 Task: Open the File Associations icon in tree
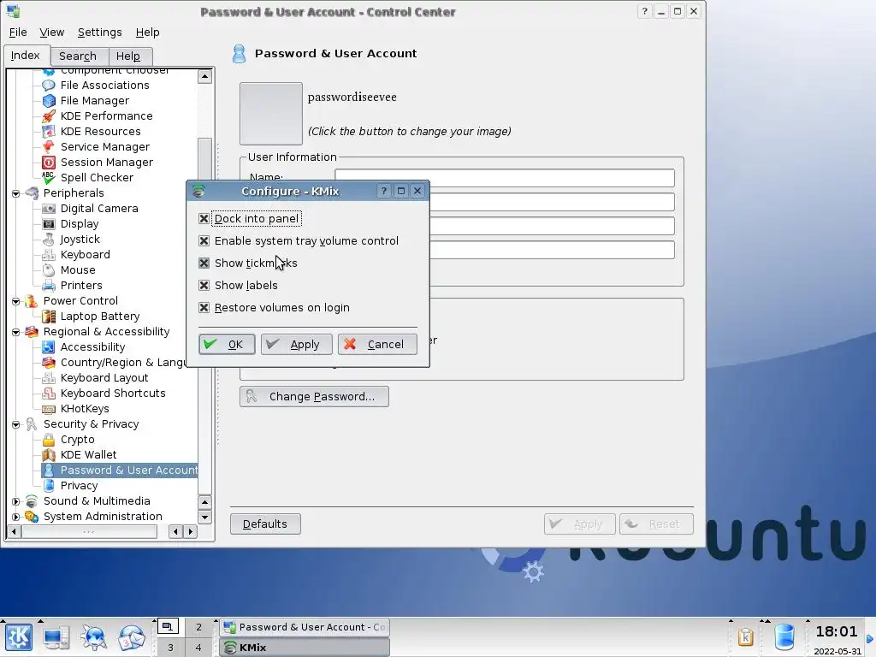49,86
